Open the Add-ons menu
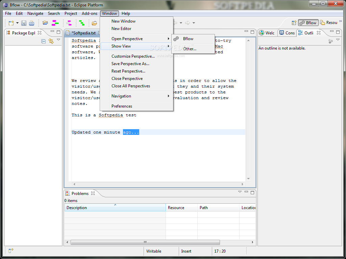346x259 pixels. [89, 13]
